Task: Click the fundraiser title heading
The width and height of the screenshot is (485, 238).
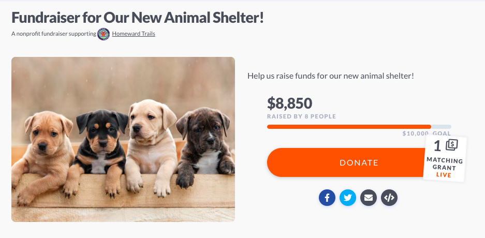Action: (138, 18)
